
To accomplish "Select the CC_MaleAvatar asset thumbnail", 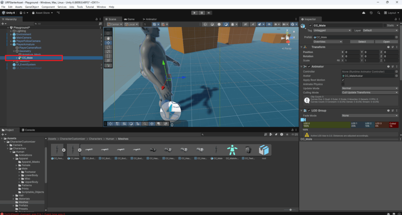I will point(232,150).
